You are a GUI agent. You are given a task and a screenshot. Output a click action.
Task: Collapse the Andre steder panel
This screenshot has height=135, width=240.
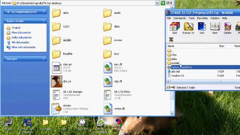pos(43,21)
